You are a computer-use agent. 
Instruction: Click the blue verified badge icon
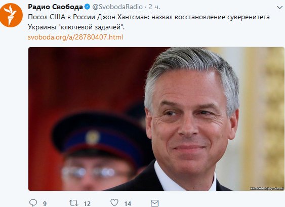pos(88,7)
